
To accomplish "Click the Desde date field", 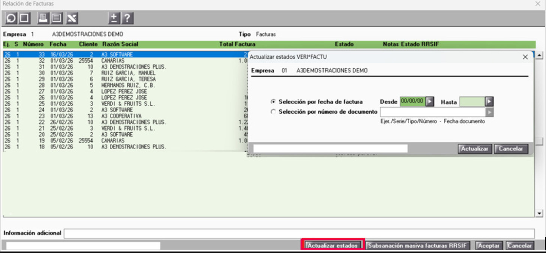I will pos(413,102).
